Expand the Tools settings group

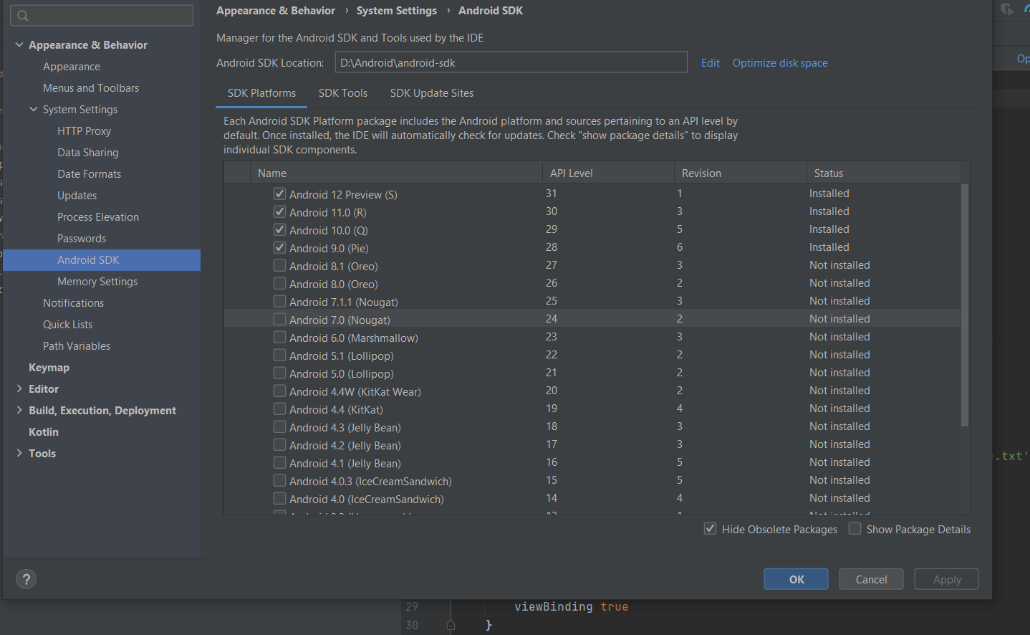point(19,453)
